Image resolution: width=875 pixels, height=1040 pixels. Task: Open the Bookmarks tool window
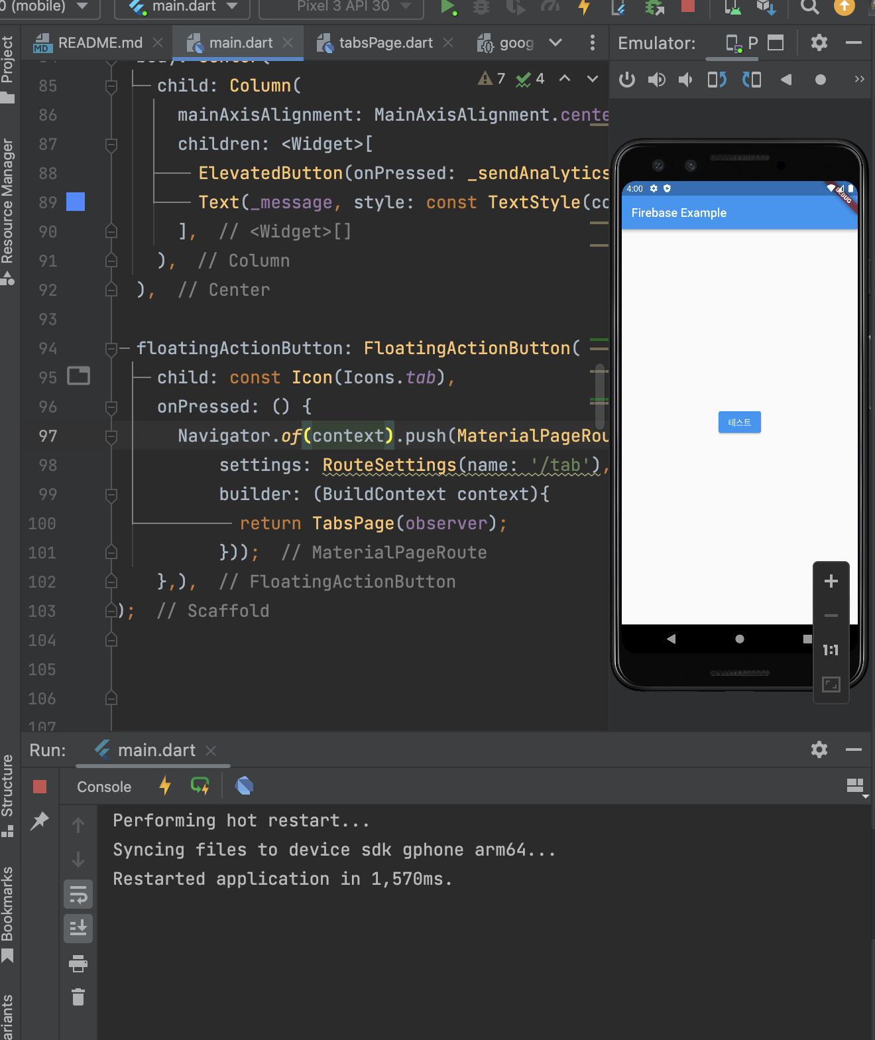tap(8, 914)
